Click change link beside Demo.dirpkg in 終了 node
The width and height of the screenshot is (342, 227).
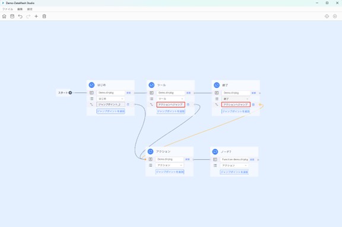[254, 93]
